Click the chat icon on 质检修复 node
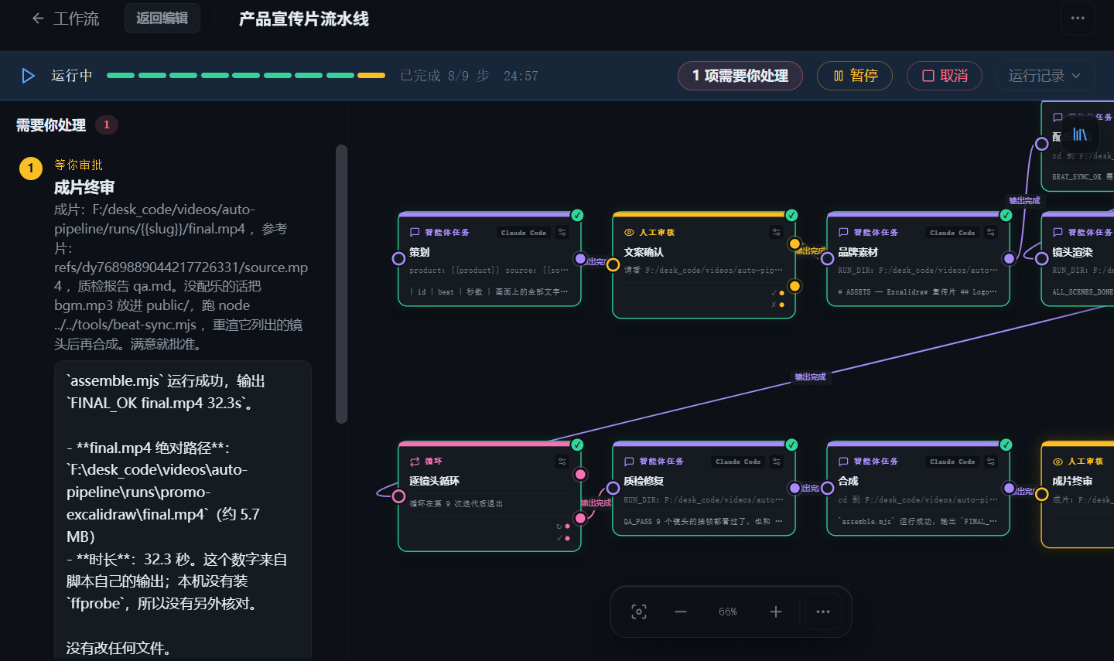The image size is (1114, 661). click(629, 462)
